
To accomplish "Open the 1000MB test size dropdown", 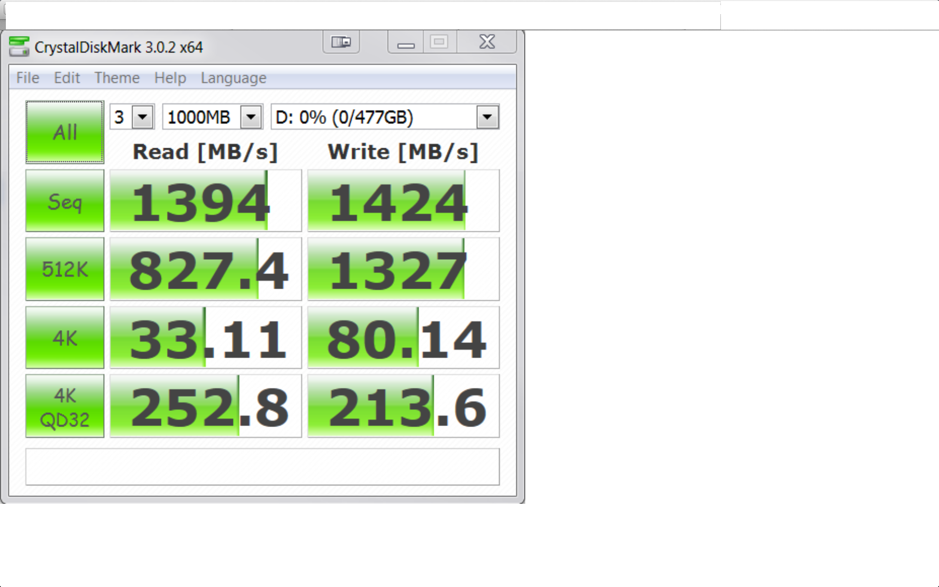I will click(251, 117).
